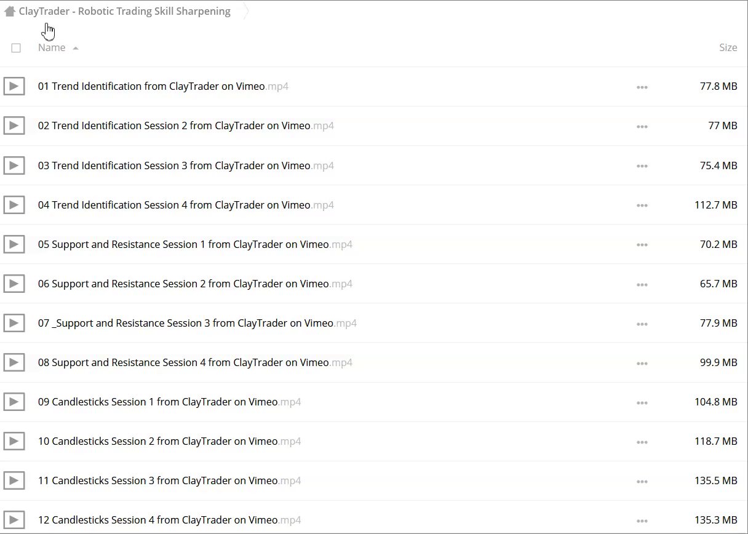Open more options for 06 Support and Resistance Session 2
Image resolution: width=748 pixels, height=534 pixels.
tap(642, 284)
